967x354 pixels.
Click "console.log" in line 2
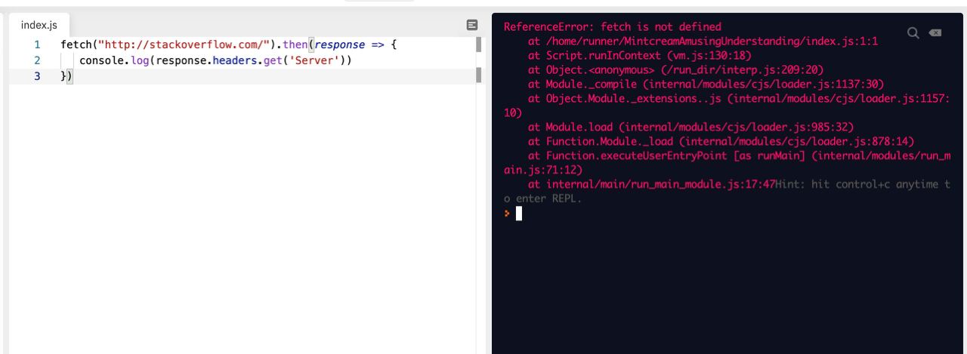point(115,60)
